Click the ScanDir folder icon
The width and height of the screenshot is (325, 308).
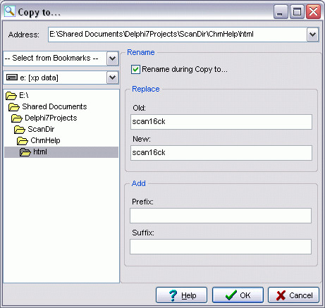tap(20, 130)
